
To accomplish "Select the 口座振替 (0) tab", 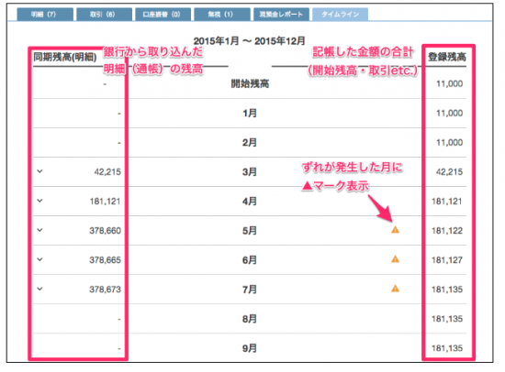I will pyautogui.click(x=163, y=15).
